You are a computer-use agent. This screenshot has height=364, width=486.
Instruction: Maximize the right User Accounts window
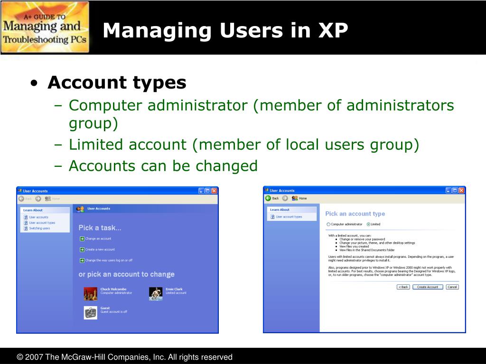pyautogui.click(x=455, y=191)
